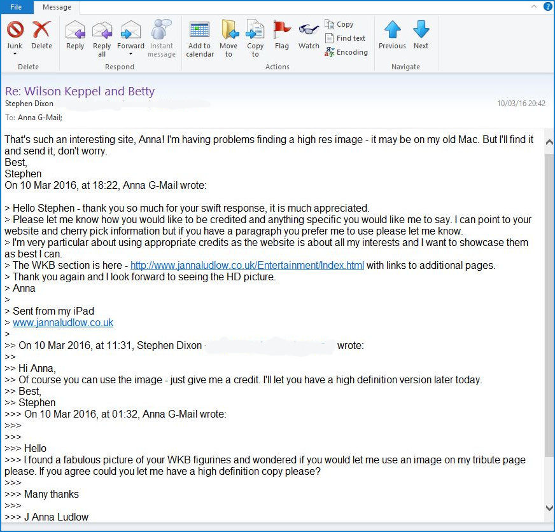
Task: Watch this conversation
Action: point(309,35)
